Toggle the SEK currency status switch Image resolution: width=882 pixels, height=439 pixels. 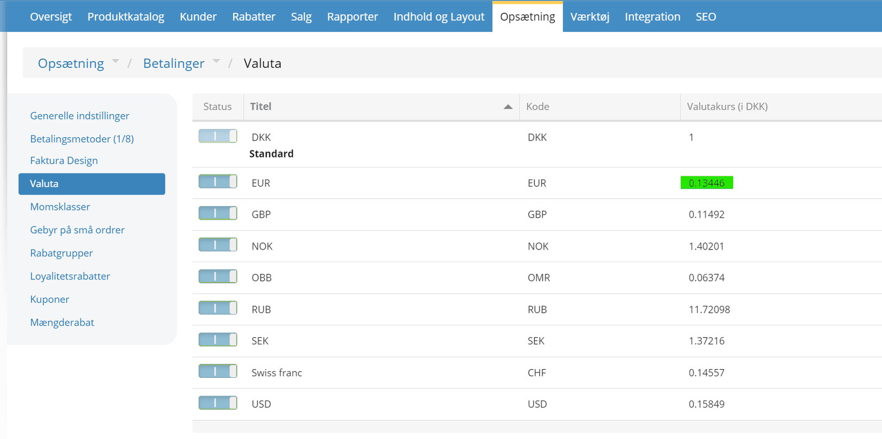coord(218,340)
